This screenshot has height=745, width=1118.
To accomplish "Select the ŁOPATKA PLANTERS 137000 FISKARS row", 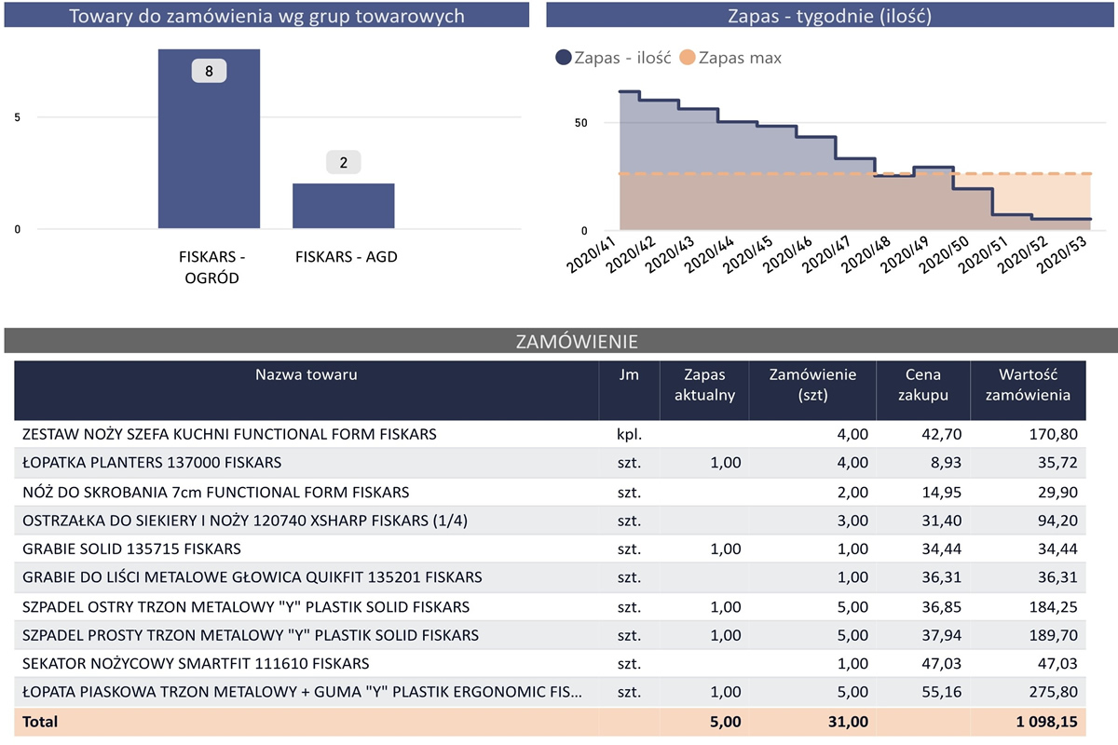I will coord(152,463).
